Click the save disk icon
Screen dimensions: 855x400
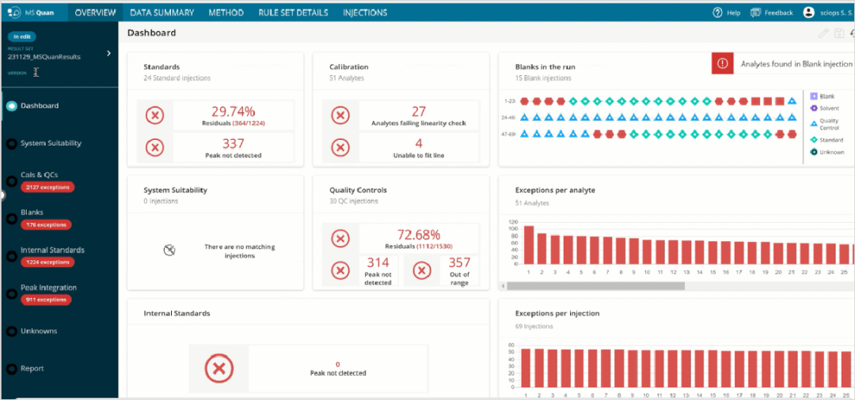point(839,33)
